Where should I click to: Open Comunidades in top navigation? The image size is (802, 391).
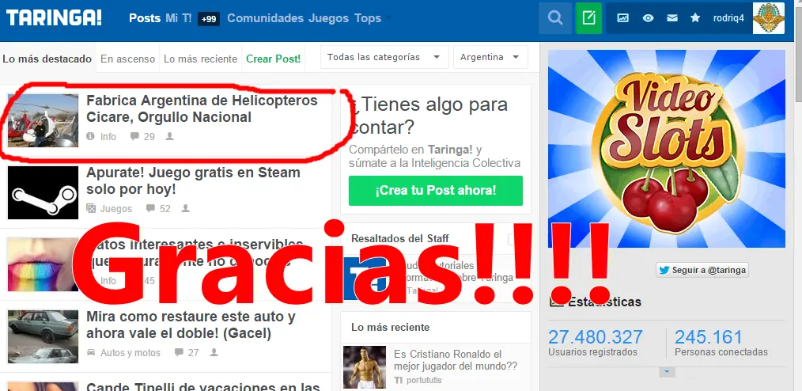266,18
